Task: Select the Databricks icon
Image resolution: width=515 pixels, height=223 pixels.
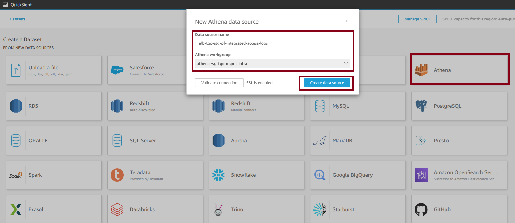Action: click(117, 209)
